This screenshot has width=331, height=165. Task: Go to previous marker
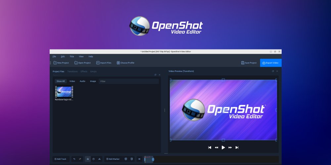click(126, 159)
